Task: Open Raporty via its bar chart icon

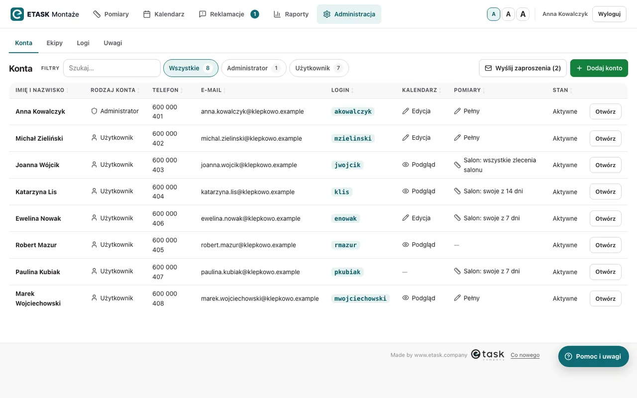Action: 277,14
